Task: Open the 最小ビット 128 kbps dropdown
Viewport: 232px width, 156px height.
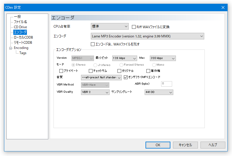Action: pyautogui.click(x=125, y=58)
